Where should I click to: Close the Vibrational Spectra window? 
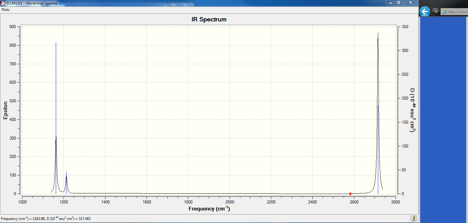tap(410, 2)
